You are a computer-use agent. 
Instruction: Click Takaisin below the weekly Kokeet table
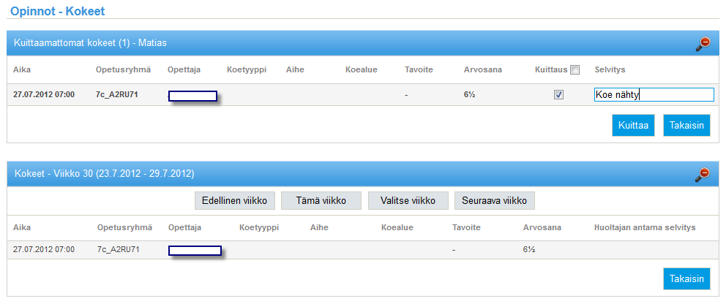(x=686, y=278)
